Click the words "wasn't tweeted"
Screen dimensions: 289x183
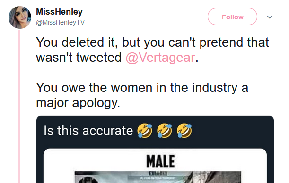[79, 58]
